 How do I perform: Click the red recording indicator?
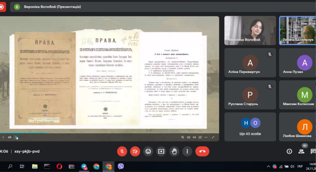pyautogui.click(x=2, y=7)
